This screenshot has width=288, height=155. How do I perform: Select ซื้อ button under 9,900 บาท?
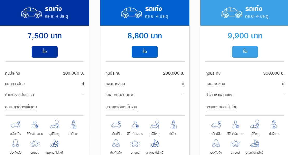point(245,52)
